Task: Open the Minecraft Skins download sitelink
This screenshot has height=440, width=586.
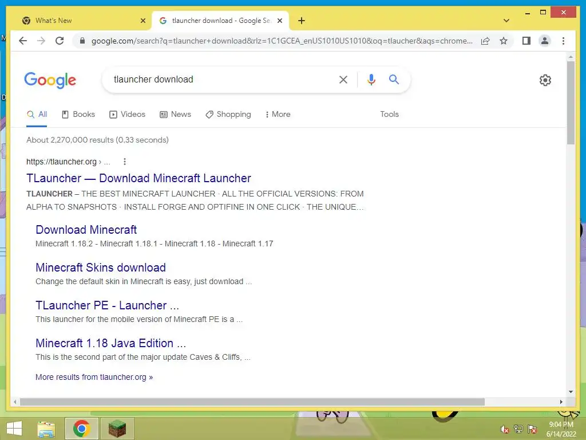Action: coord(101,268)
